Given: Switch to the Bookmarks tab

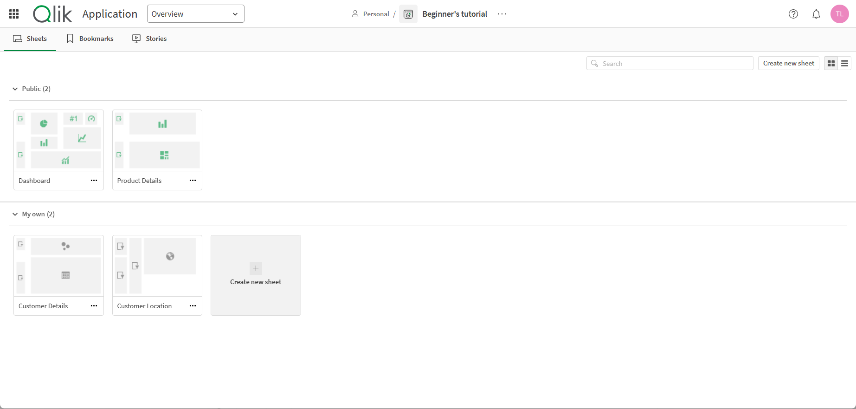Looking at the screenshot, I should pyautogui.click(x=90, y=39).
